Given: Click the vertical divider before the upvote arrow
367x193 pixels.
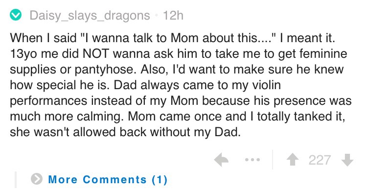Looking at the screenshot, I should 273,160.
